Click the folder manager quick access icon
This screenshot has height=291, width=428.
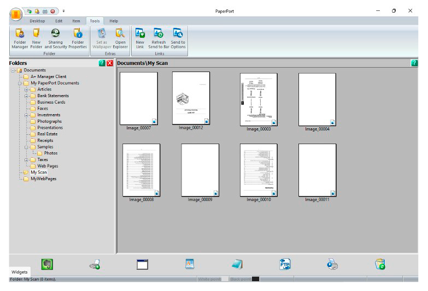[37, 11]
